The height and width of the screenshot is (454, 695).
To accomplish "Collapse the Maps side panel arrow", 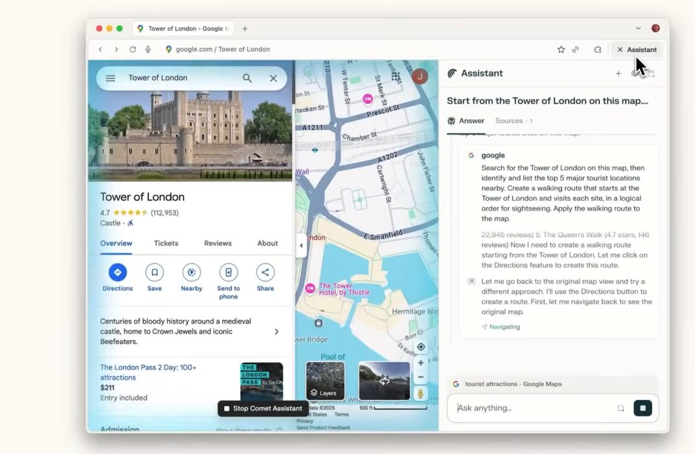I will pos(301,245).
